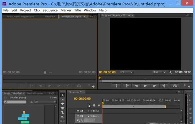The width and height of the screenshot is (195, 124).
Task: Toggle Video 1 track eye visibility
Action: [x=78, y=116]
